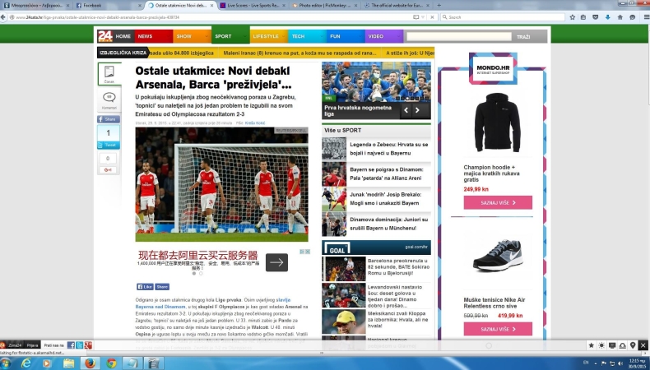Viewport: 650px width, 370px height.
Task: Launch Chrome from the Windows taskbar
Action: [111, 363]
